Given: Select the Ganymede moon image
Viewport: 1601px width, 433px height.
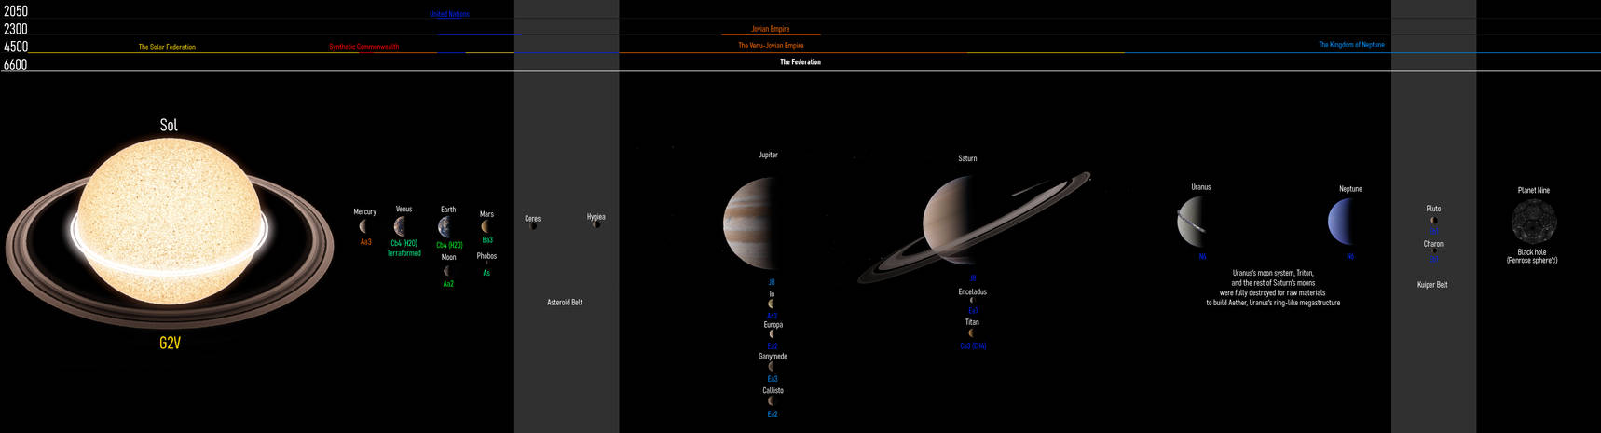Looking at the screenshot, I should pos(772,367).
